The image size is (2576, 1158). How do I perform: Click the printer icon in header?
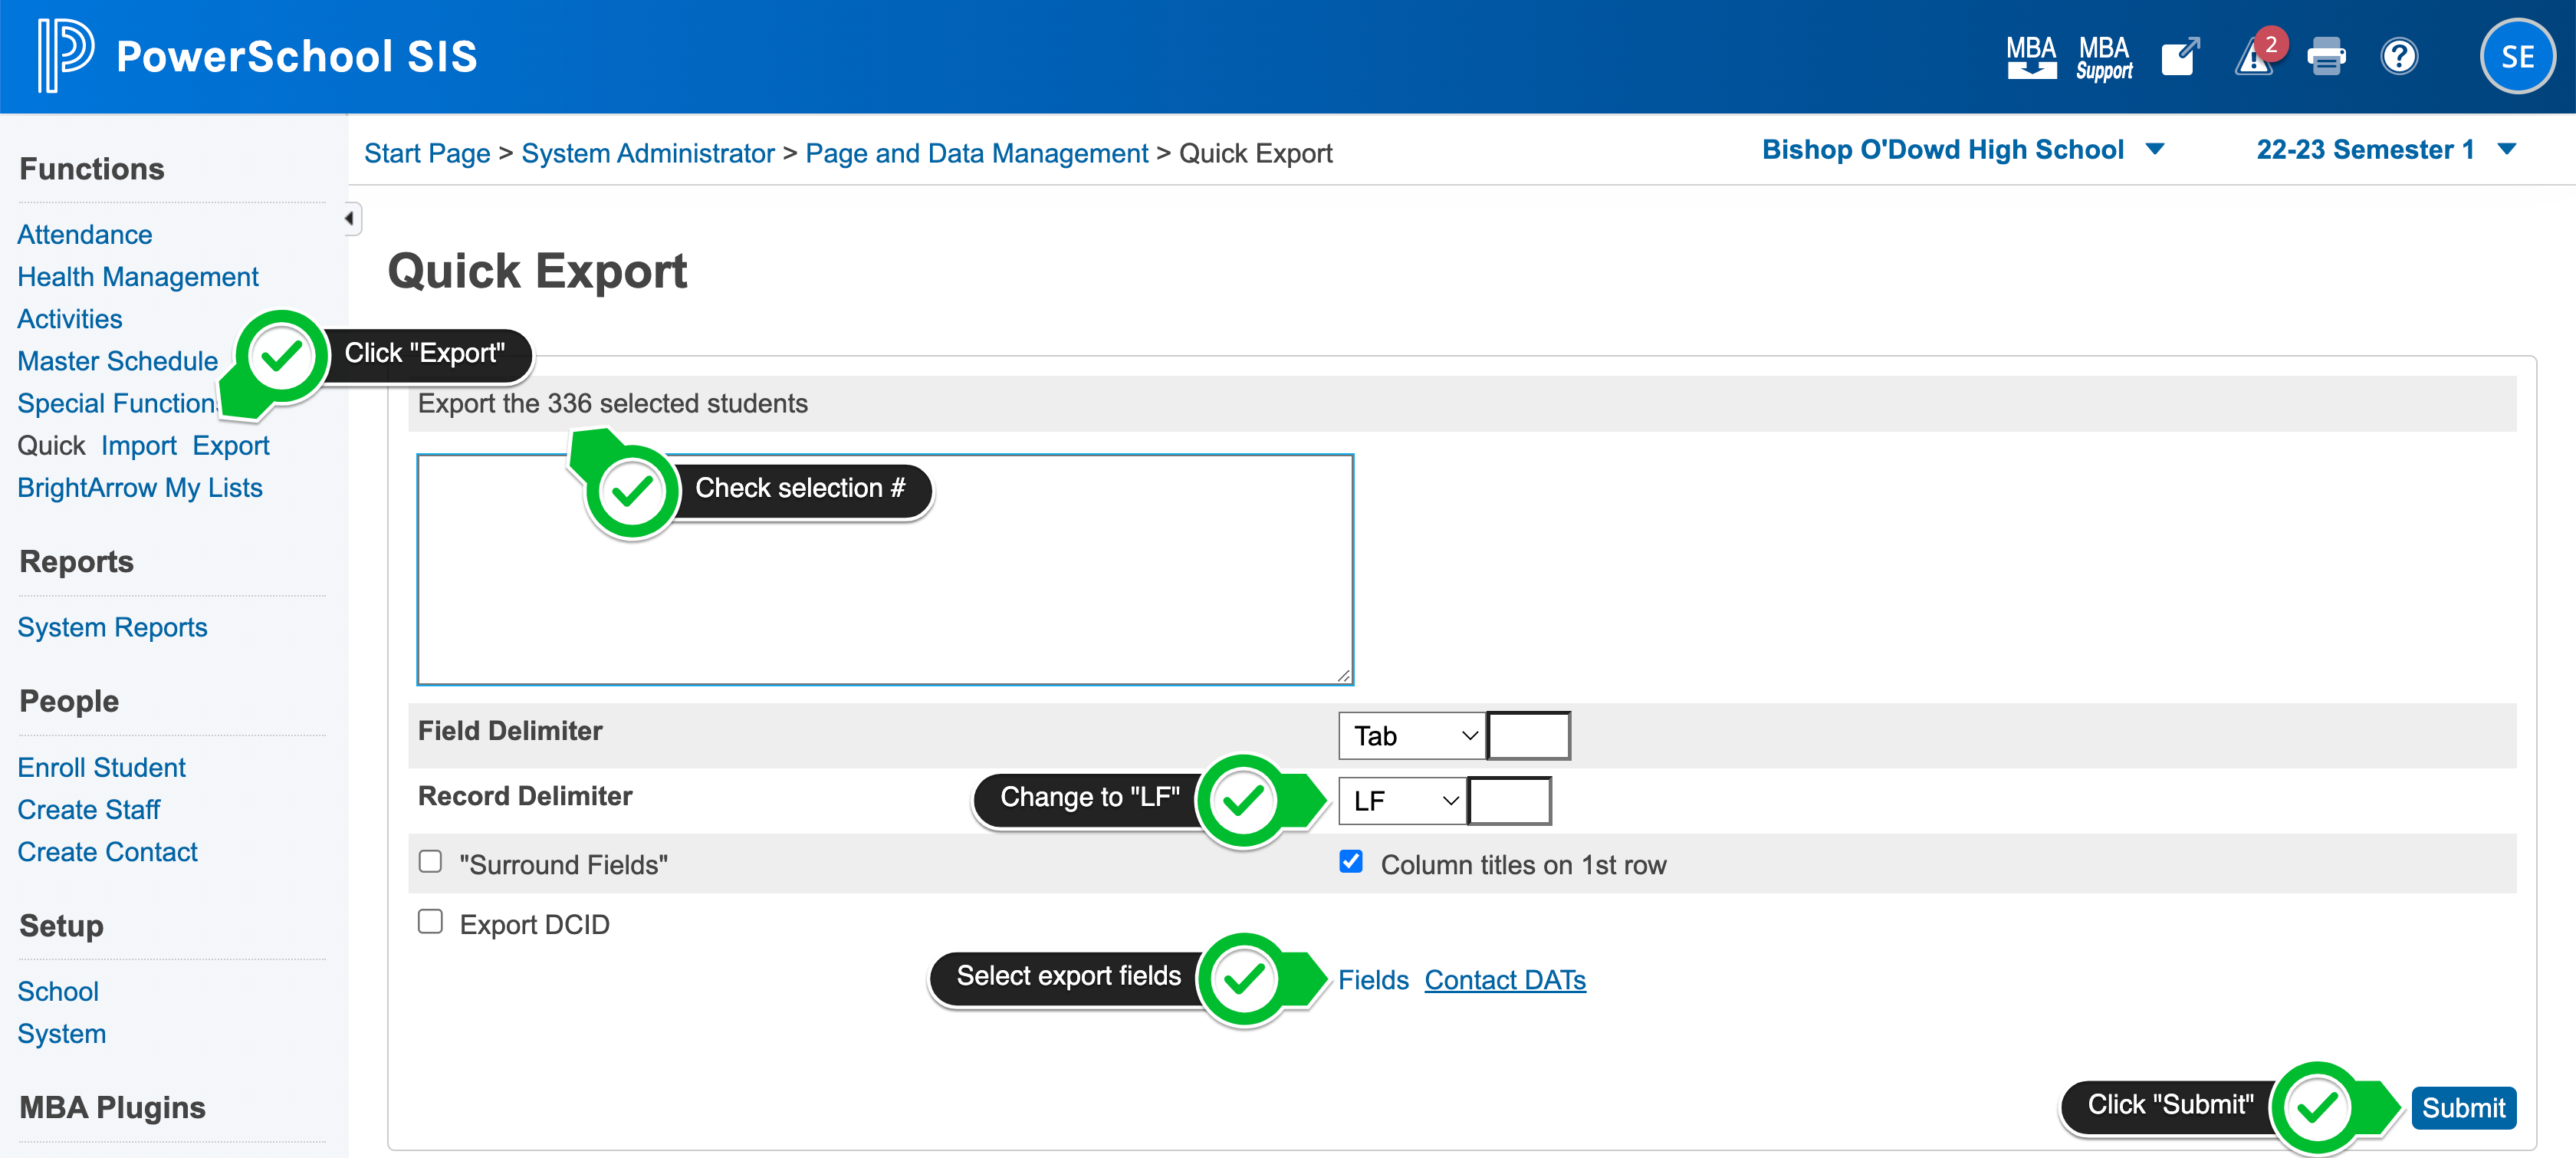pyautogui.click(x=2326, y=57)
